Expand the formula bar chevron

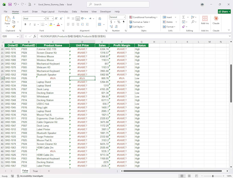[230, 36]
